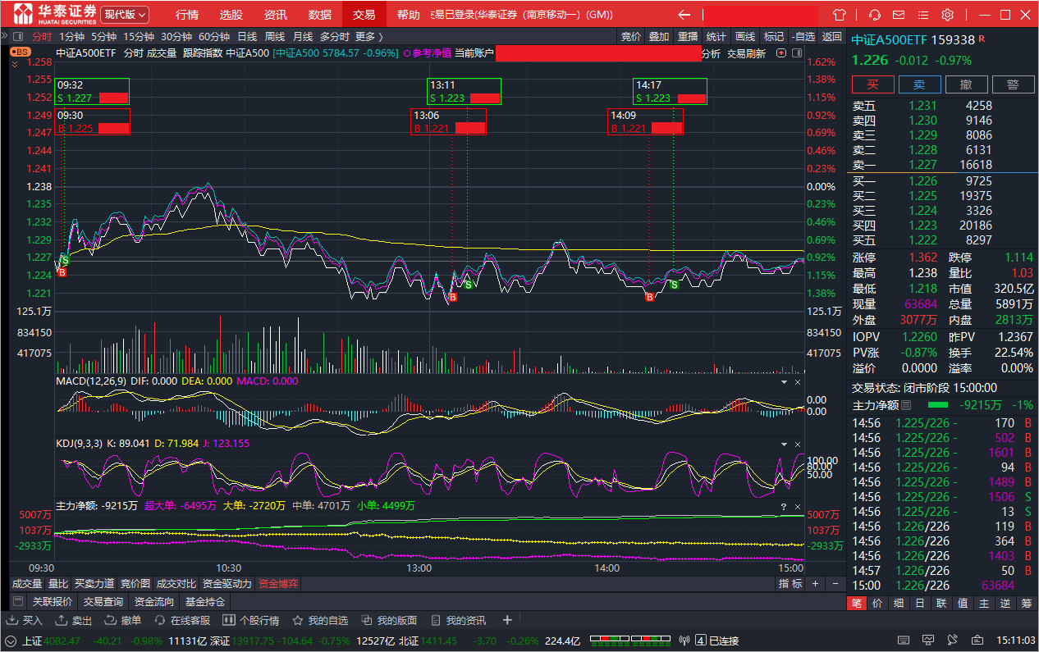Screen dimensions: 1039x652
Task: Toggle the BS trade markers badge
Action: coord(20,51)
